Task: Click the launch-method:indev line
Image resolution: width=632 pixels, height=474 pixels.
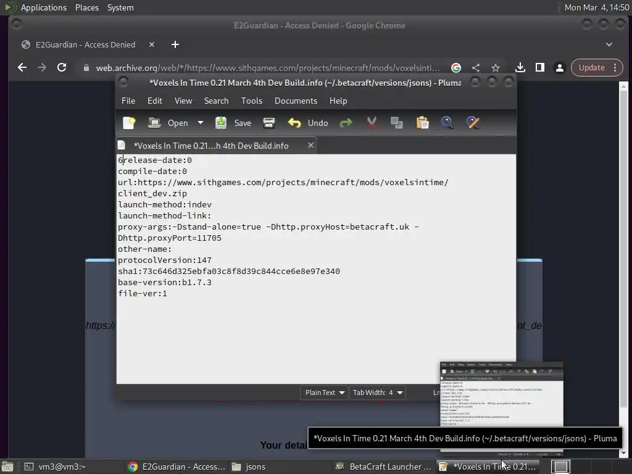Action: 164,204
